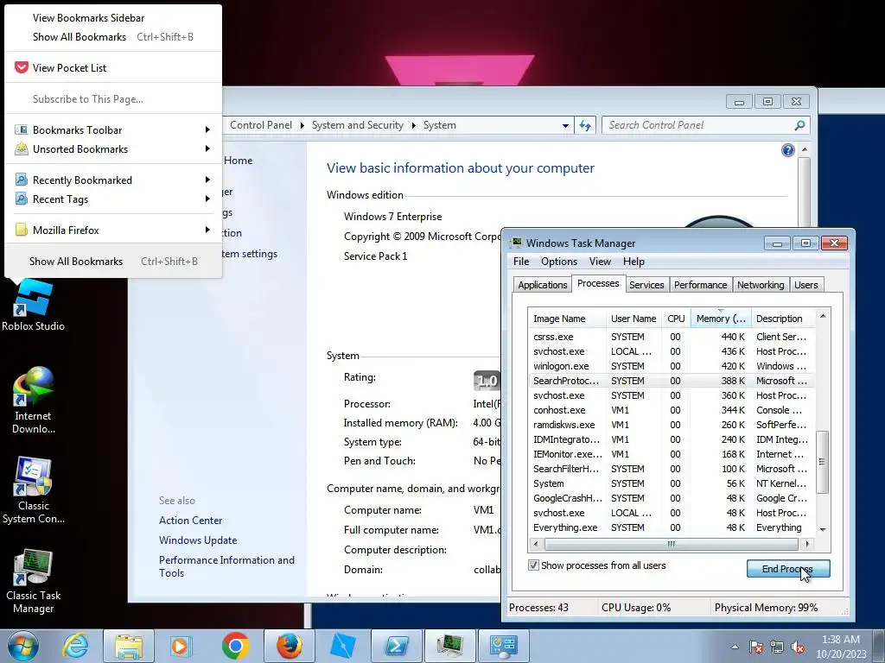Click the bottom Show All Bookmarks entry

click(113, 262)
